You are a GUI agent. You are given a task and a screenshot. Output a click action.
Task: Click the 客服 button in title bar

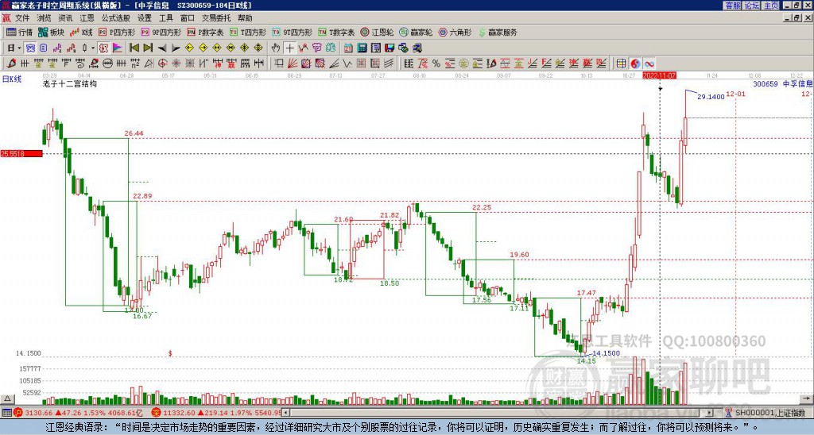(732, 6)
